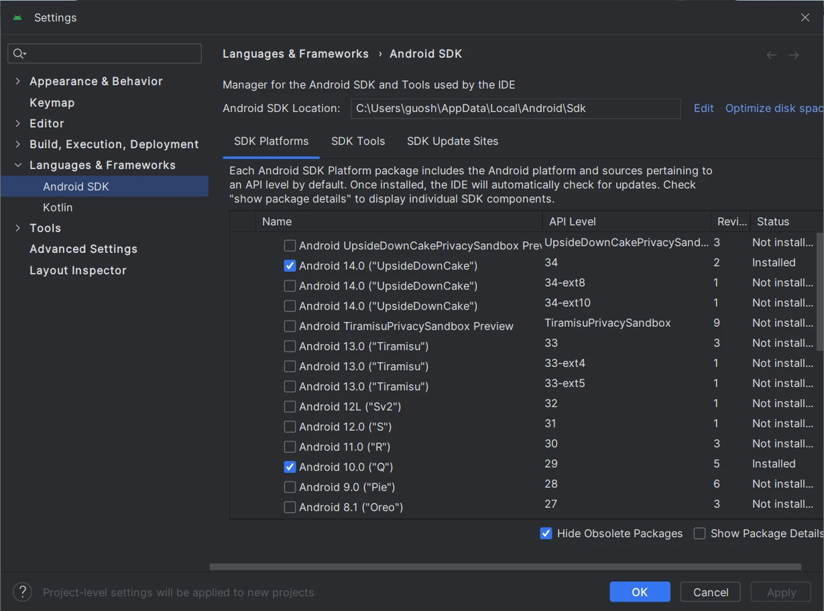Click the forward navigation arrow
The height and width of the screenshot is (611, 824).
pos(794,55)
